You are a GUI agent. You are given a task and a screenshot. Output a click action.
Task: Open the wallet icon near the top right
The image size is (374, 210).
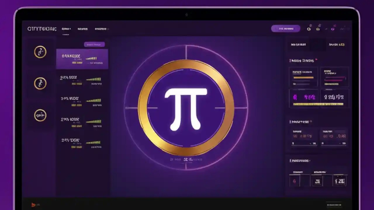click(318, 29)
